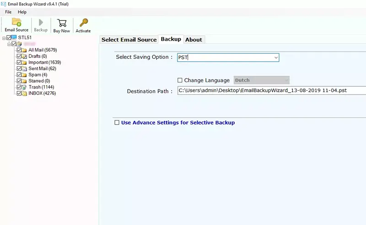Click the Backup toolbar play icon
The image size is (366, 225).
click(x=41, y=23)
